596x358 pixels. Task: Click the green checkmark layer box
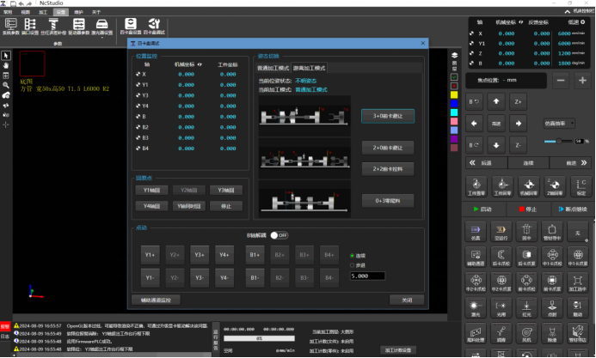454,77
